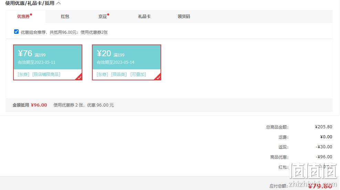Click the checkmark on the ¥20 coupon
The width and height of the screenshot is (340, 190).
point(158,78)
